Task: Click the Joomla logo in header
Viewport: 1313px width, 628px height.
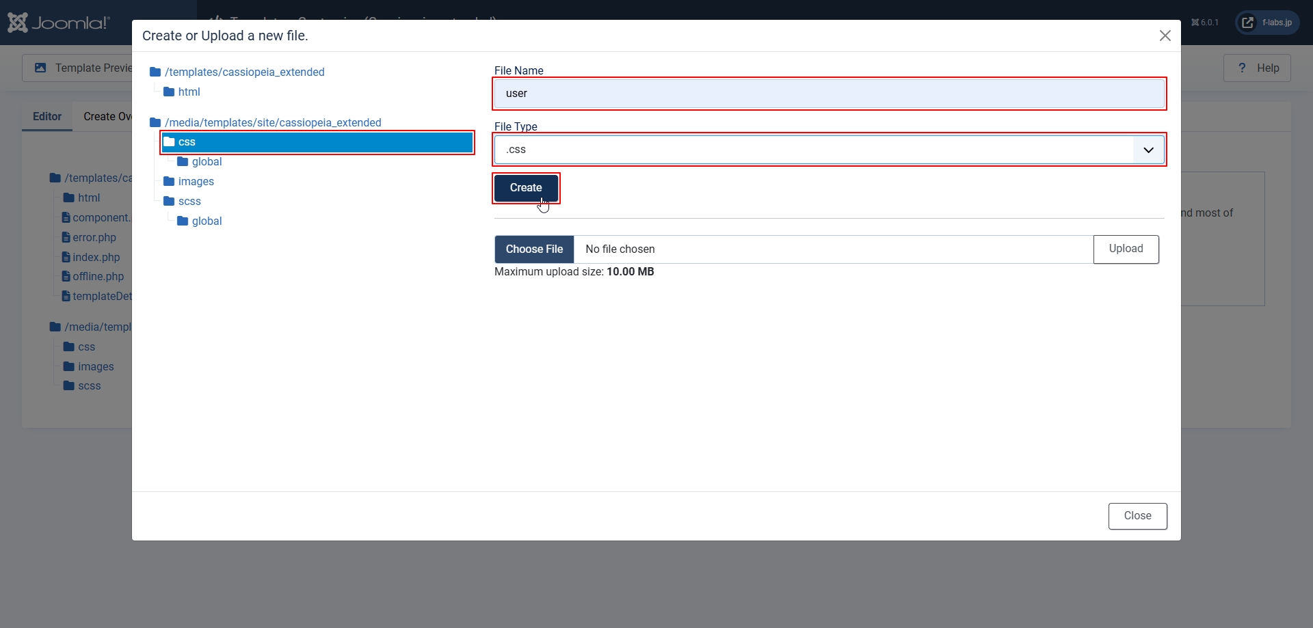Action: [x=58, y=23]
